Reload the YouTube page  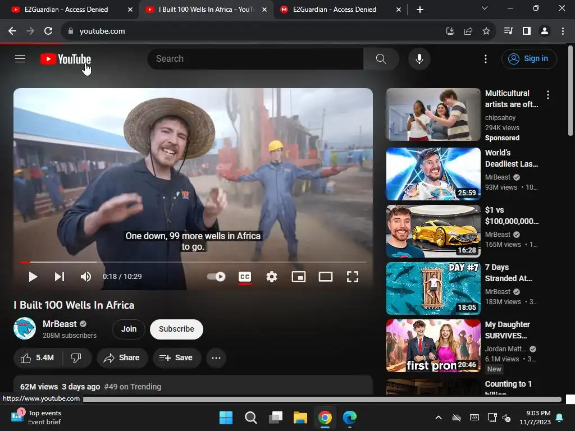pos(48,31)
